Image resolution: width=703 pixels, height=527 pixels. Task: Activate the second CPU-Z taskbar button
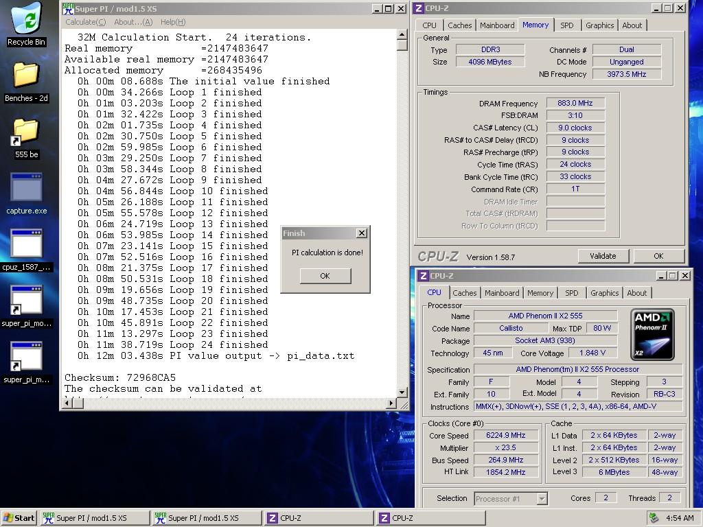pyautogui.click(x=431, y=518)
